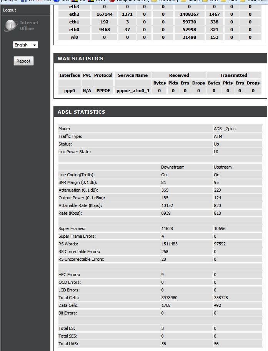Viewport: 268px width, 351px height.
Task: Click the Super Frame Errors label
Action: [x=77, y=236]
